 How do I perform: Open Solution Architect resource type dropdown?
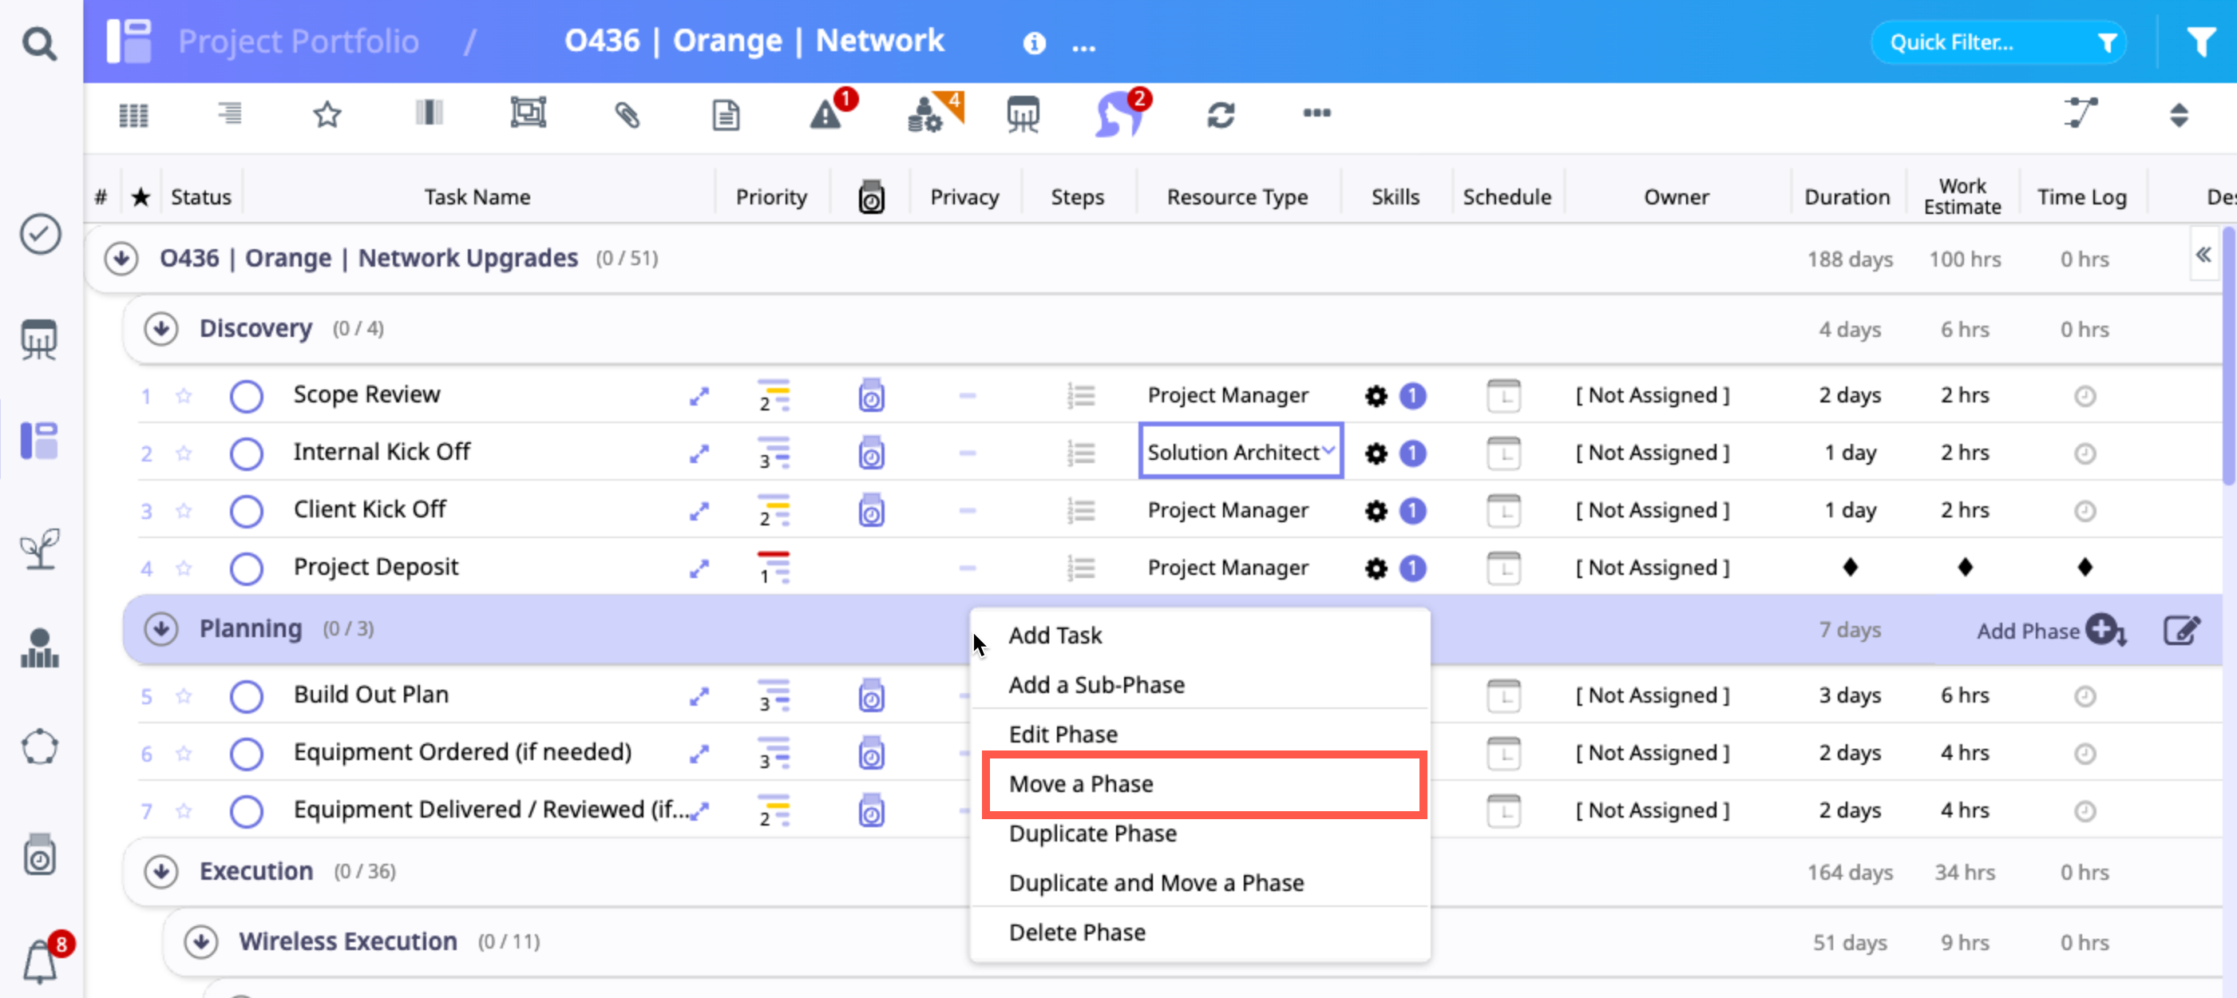(1240, 452)
